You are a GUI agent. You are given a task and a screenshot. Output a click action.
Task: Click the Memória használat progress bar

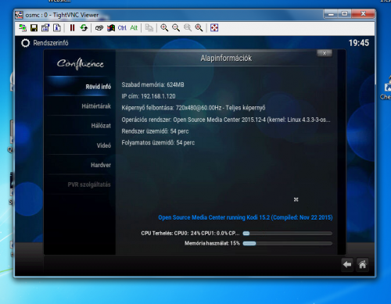coord(288,244)
